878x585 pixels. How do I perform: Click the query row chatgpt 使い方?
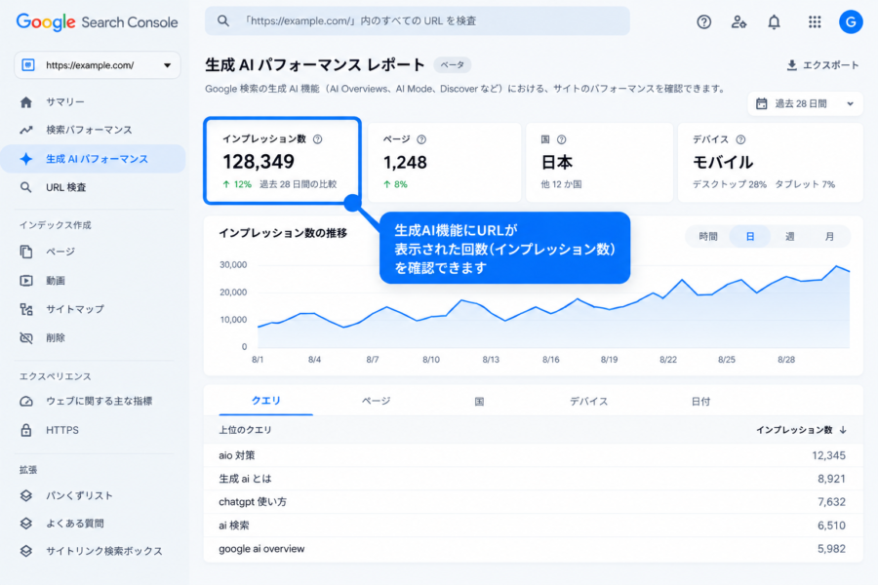533,502
